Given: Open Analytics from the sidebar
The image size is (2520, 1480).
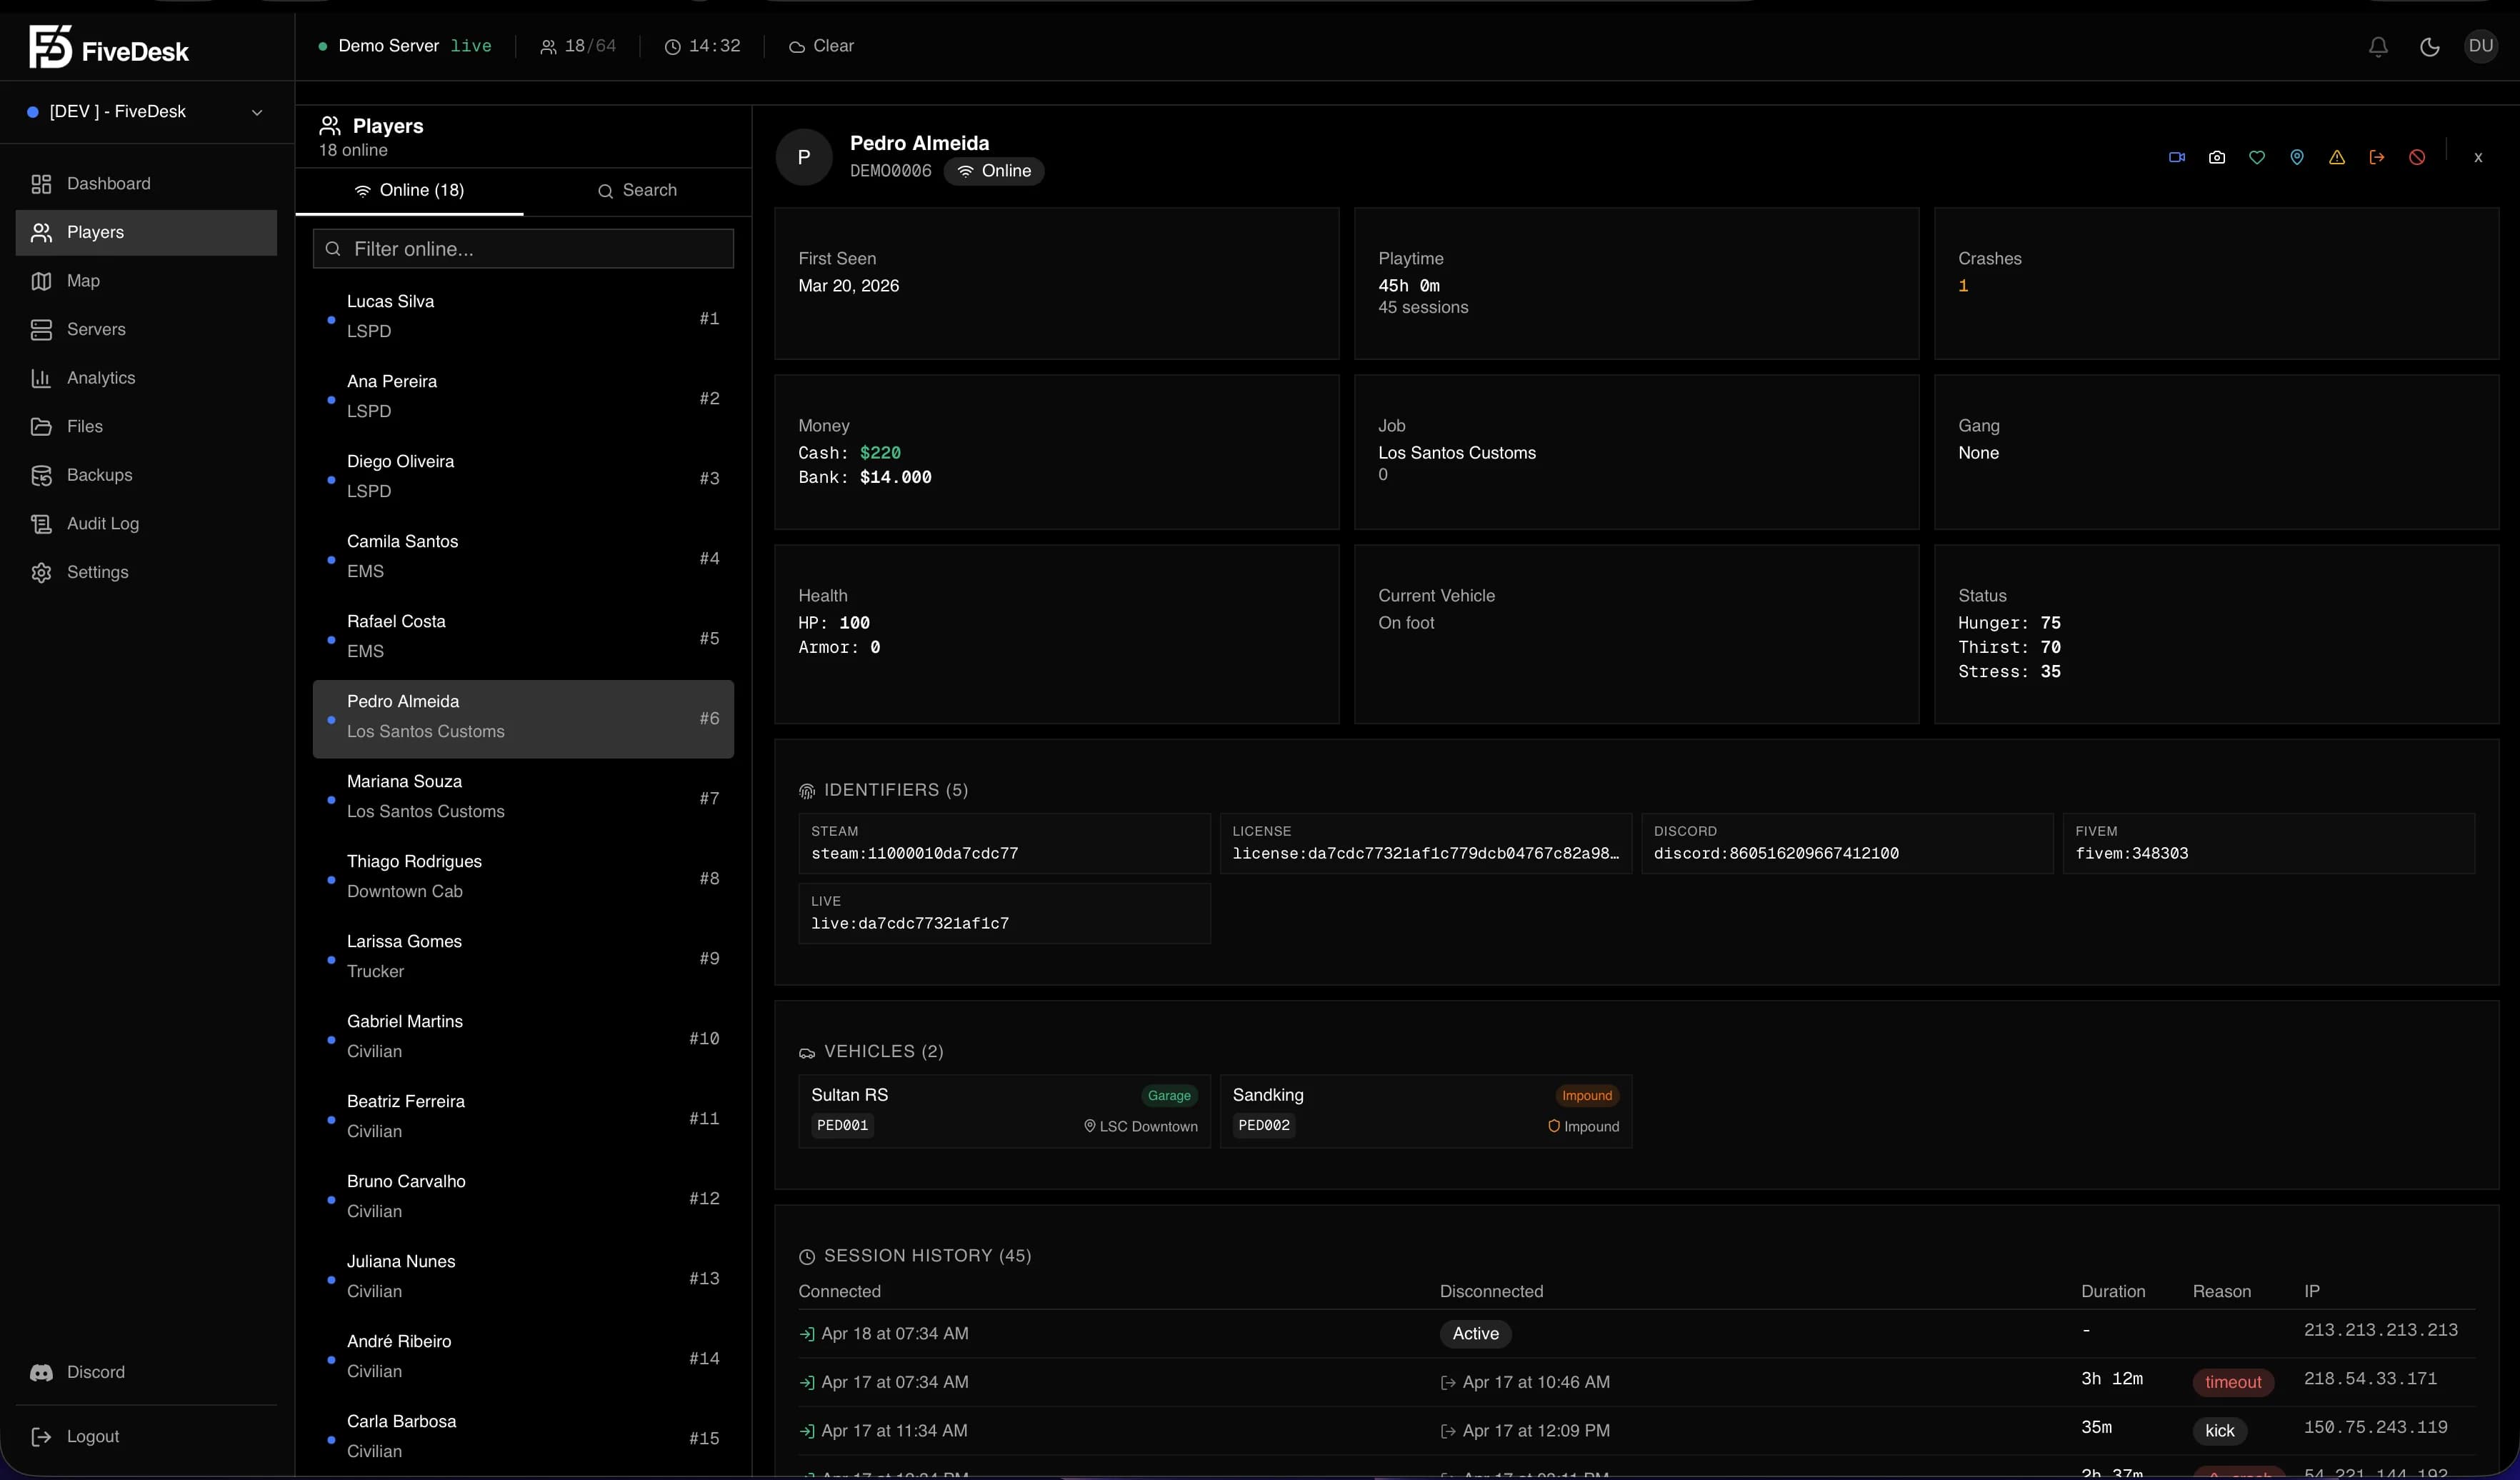Looking at the screenshot, I should point(146,378).
